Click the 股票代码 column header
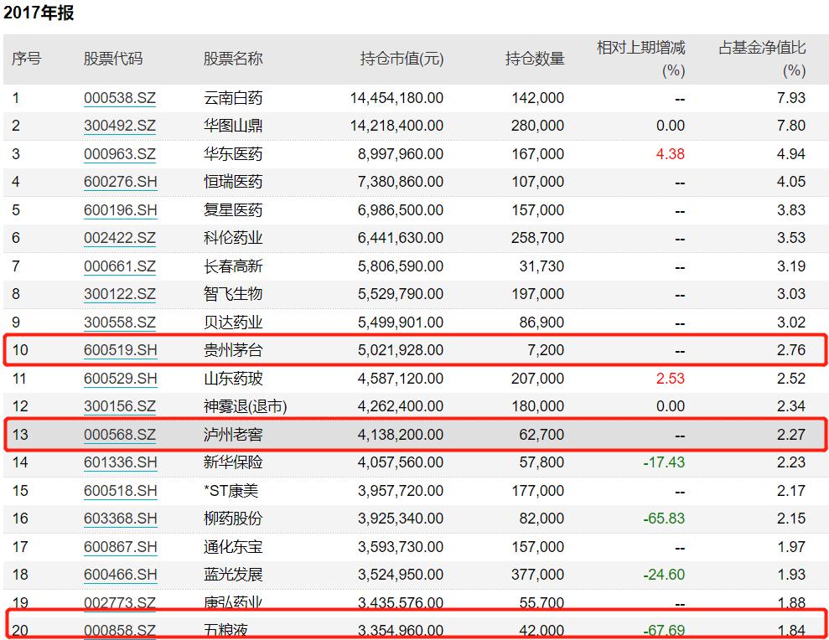829x640 pixels. point(113,59)
